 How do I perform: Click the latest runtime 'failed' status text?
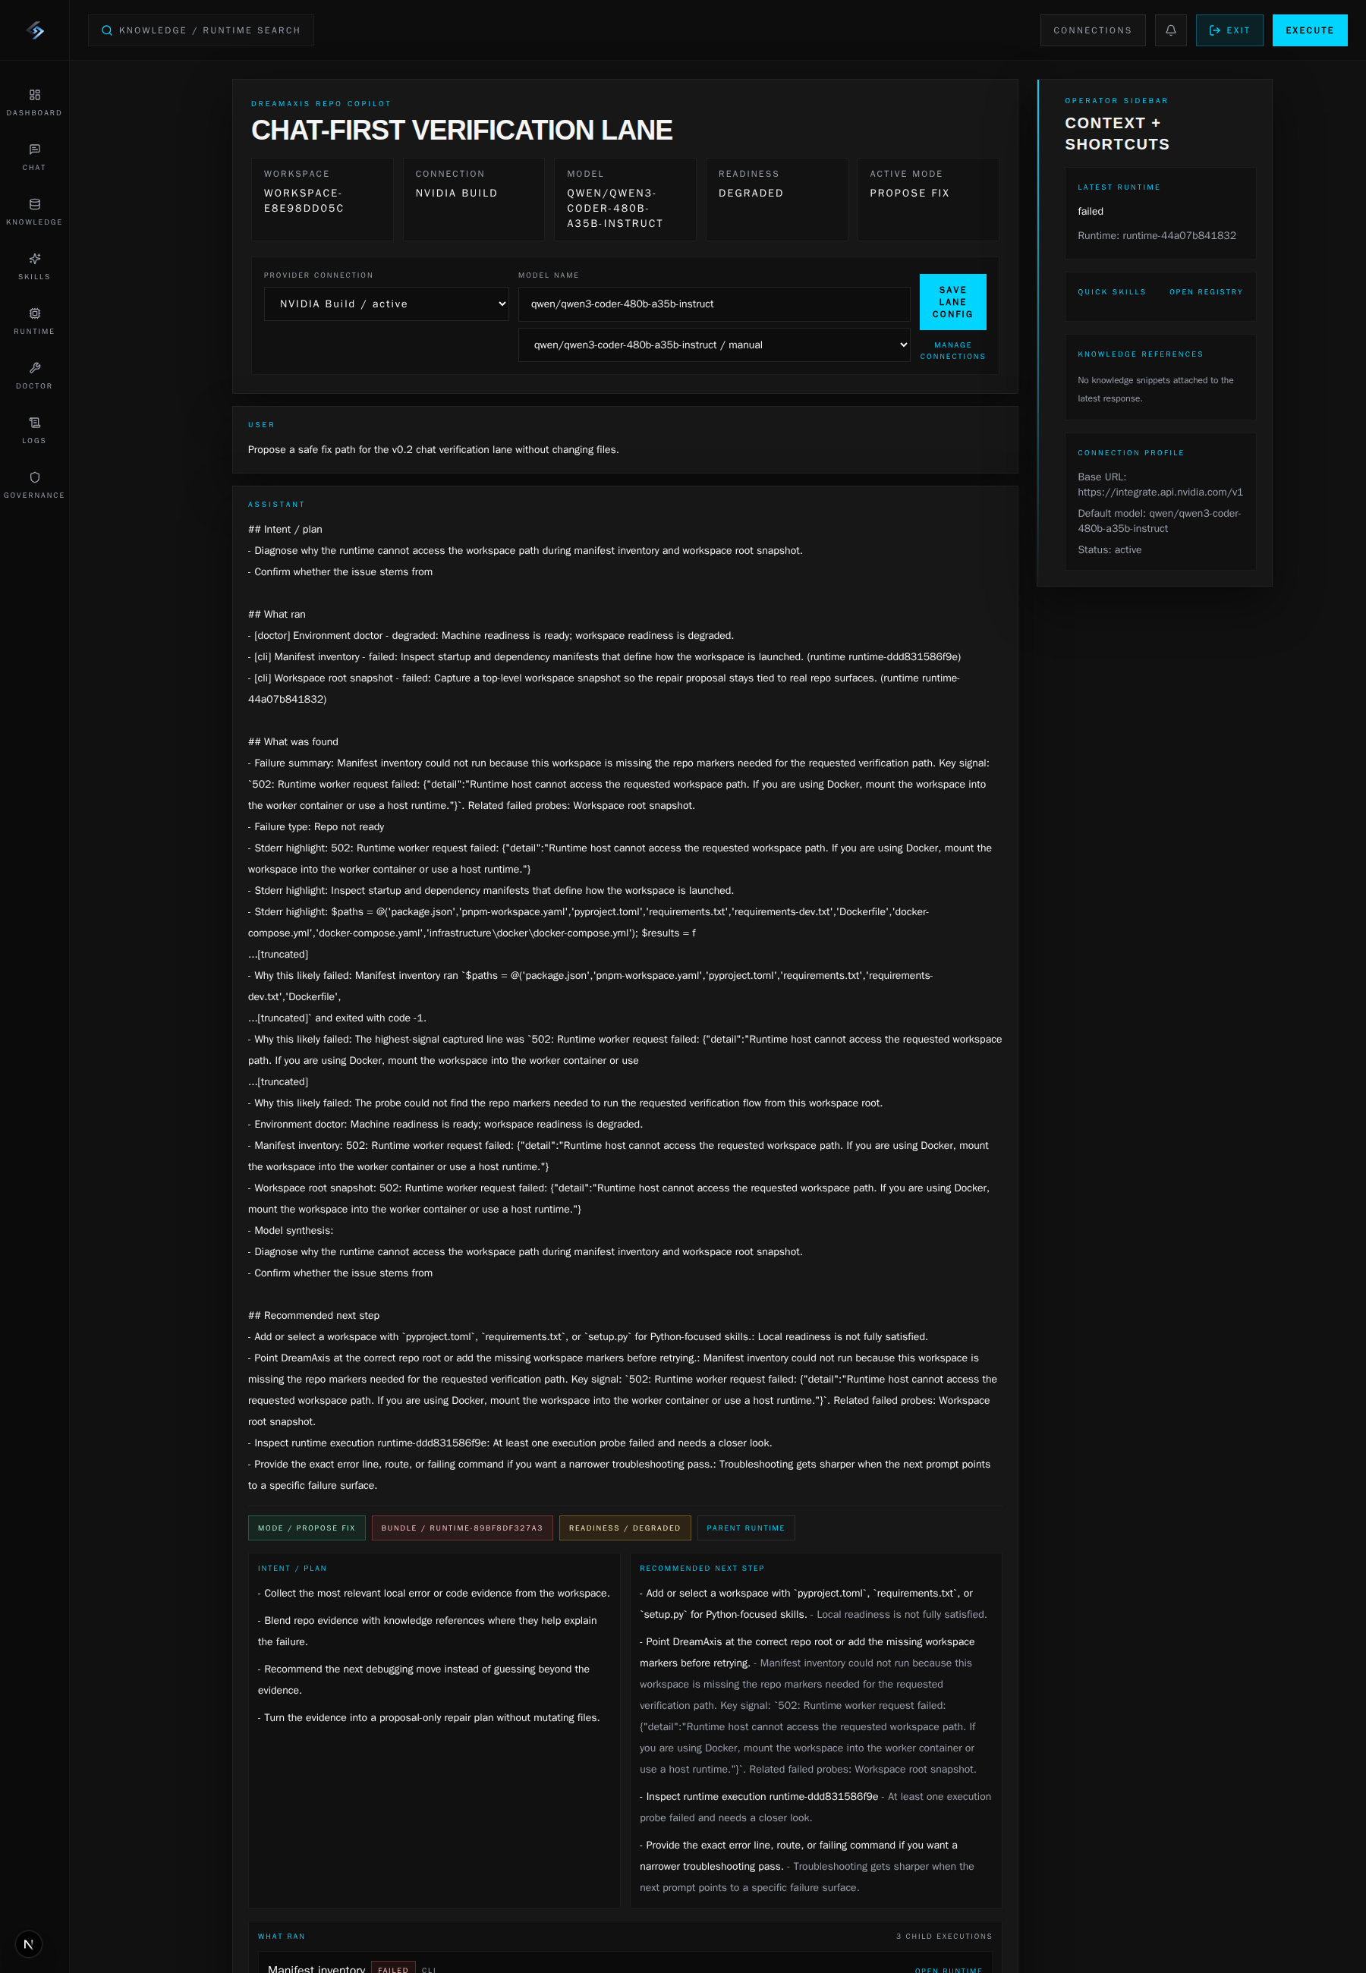1091,211
